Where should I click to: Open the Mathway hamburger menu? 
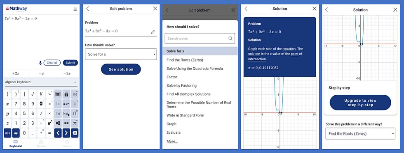(x=75, y=9)
